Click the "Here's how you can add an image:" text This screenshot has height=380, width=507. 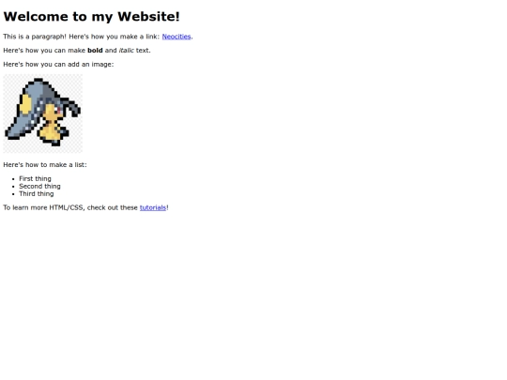point(58,65)
